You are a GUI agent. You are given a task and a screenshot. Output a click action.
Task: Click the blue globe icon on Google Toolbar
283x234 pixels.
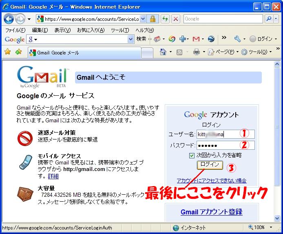click(x=211, y=39)
